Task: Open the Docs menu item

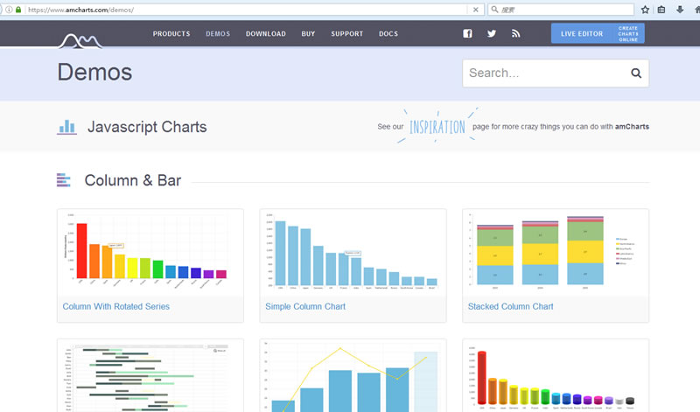Action: 388,34
